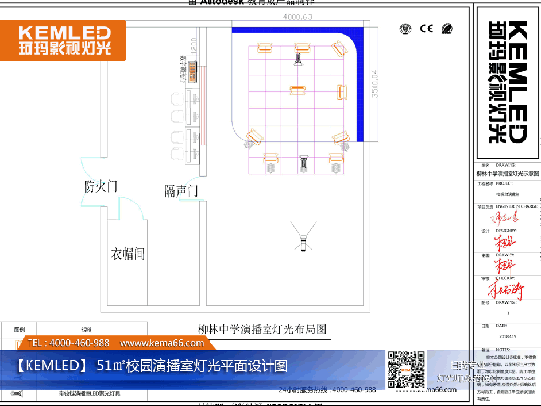The width and height of the screenshot is (541, 406).
Task: Select the light fixture at the center of the grid
Action: coord(298,90)
